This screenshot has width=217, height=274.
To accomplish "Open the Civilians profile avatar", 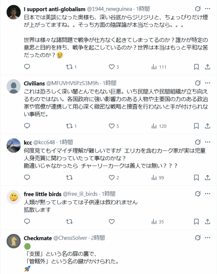I will click(x=14, y=86).
